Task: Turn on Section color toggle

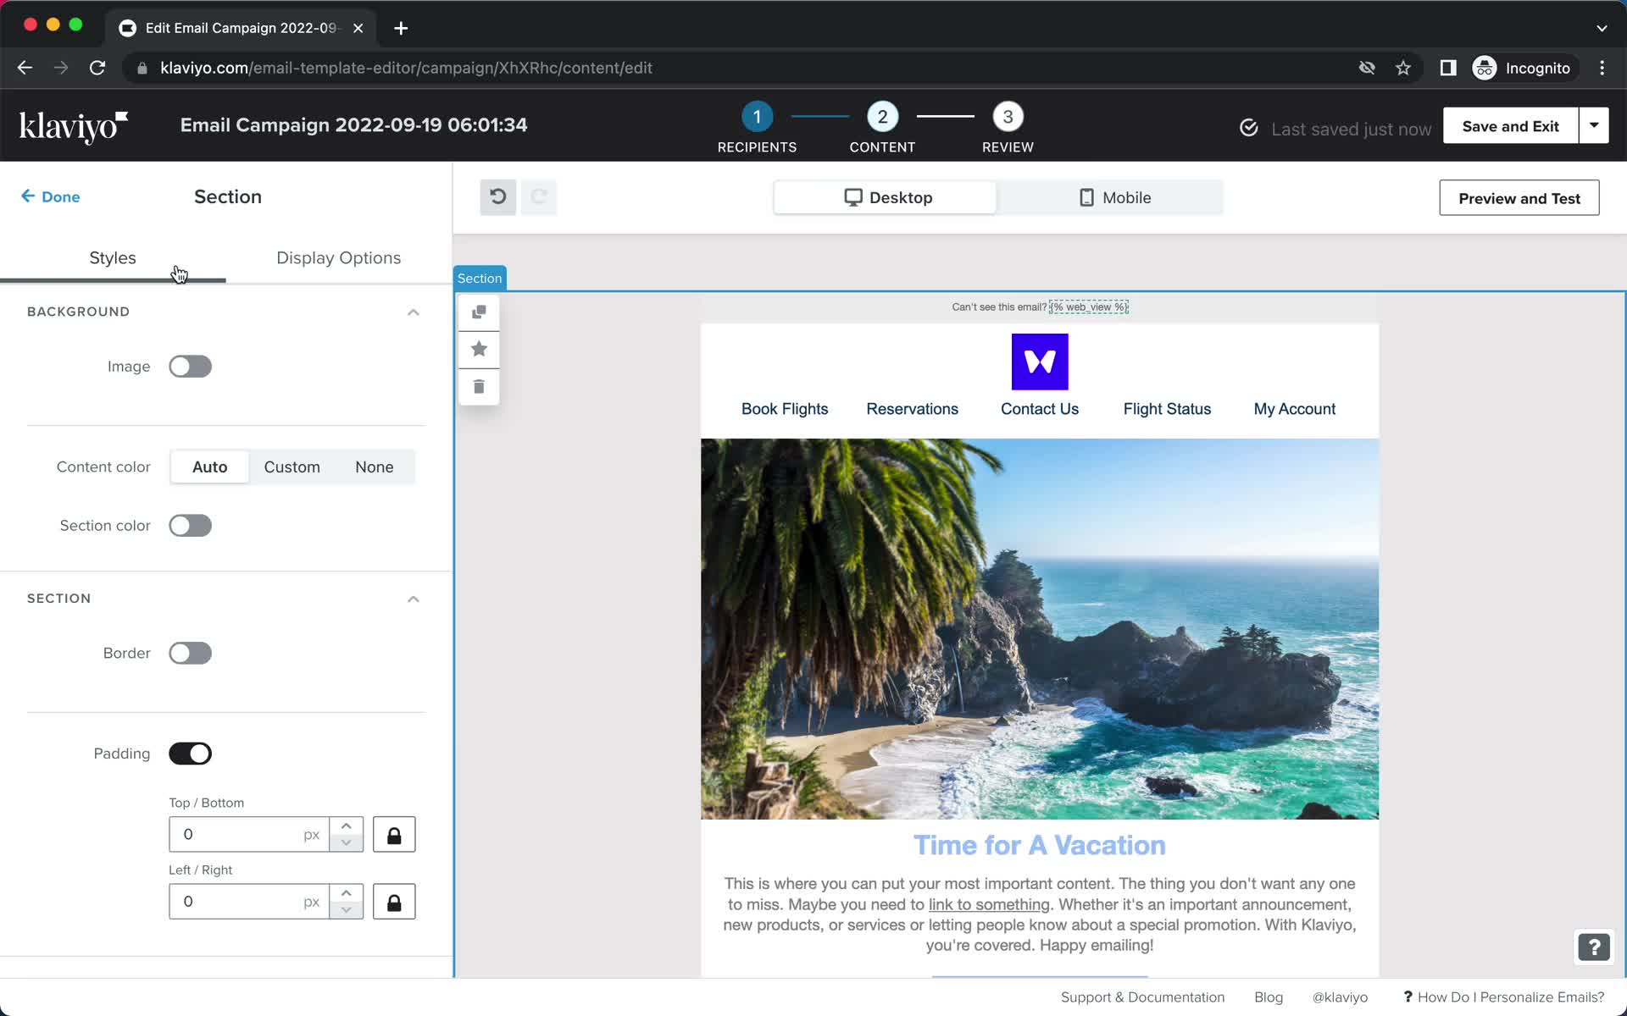Action: click(190, 526)
